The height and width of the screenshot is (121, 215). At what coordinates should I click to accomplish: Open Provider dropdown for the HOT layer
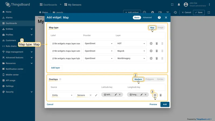(99, 44)
